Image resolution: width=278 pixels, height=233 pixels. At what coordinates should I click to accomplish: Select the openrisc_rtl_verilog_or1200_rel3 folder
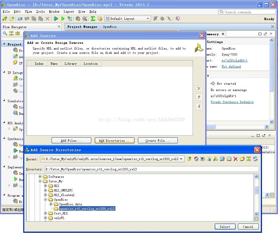pyautogui.click(x=87, y=209)
